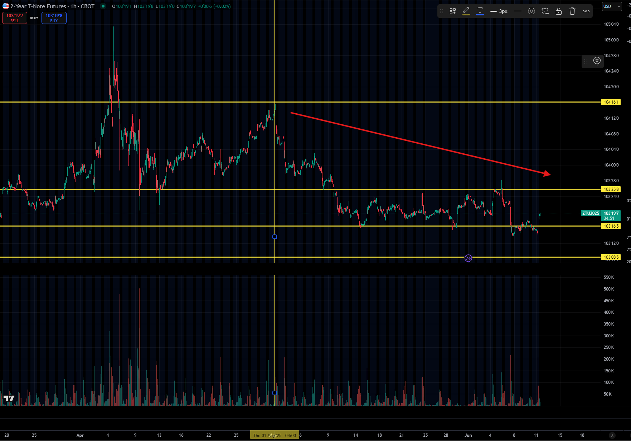This screenshot has height=441, width=631.
Task: Click the green market status dot
Action: tap(103, 6)
